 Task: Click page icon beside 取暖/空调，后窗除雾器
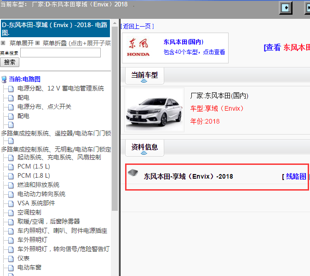click(x=11, y=222)
